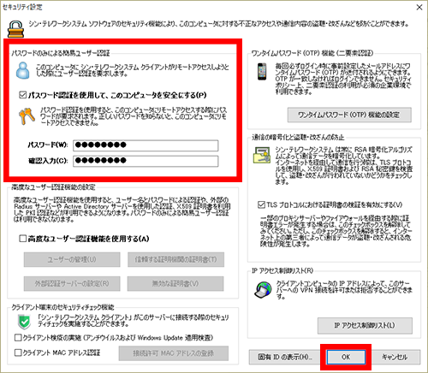Click the パスワード(W) input field
This screenshot has height=373, width=428.
pyautogui.click(x=146, y=145)
